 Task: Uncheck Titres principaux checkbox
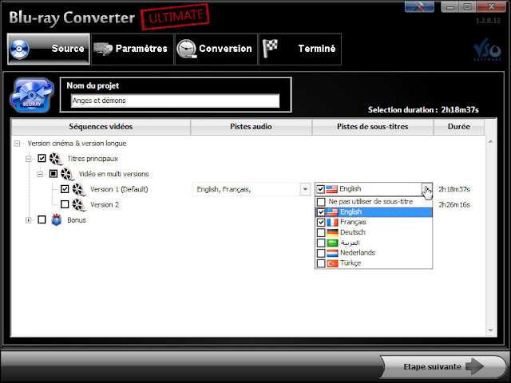click(42, 158)
